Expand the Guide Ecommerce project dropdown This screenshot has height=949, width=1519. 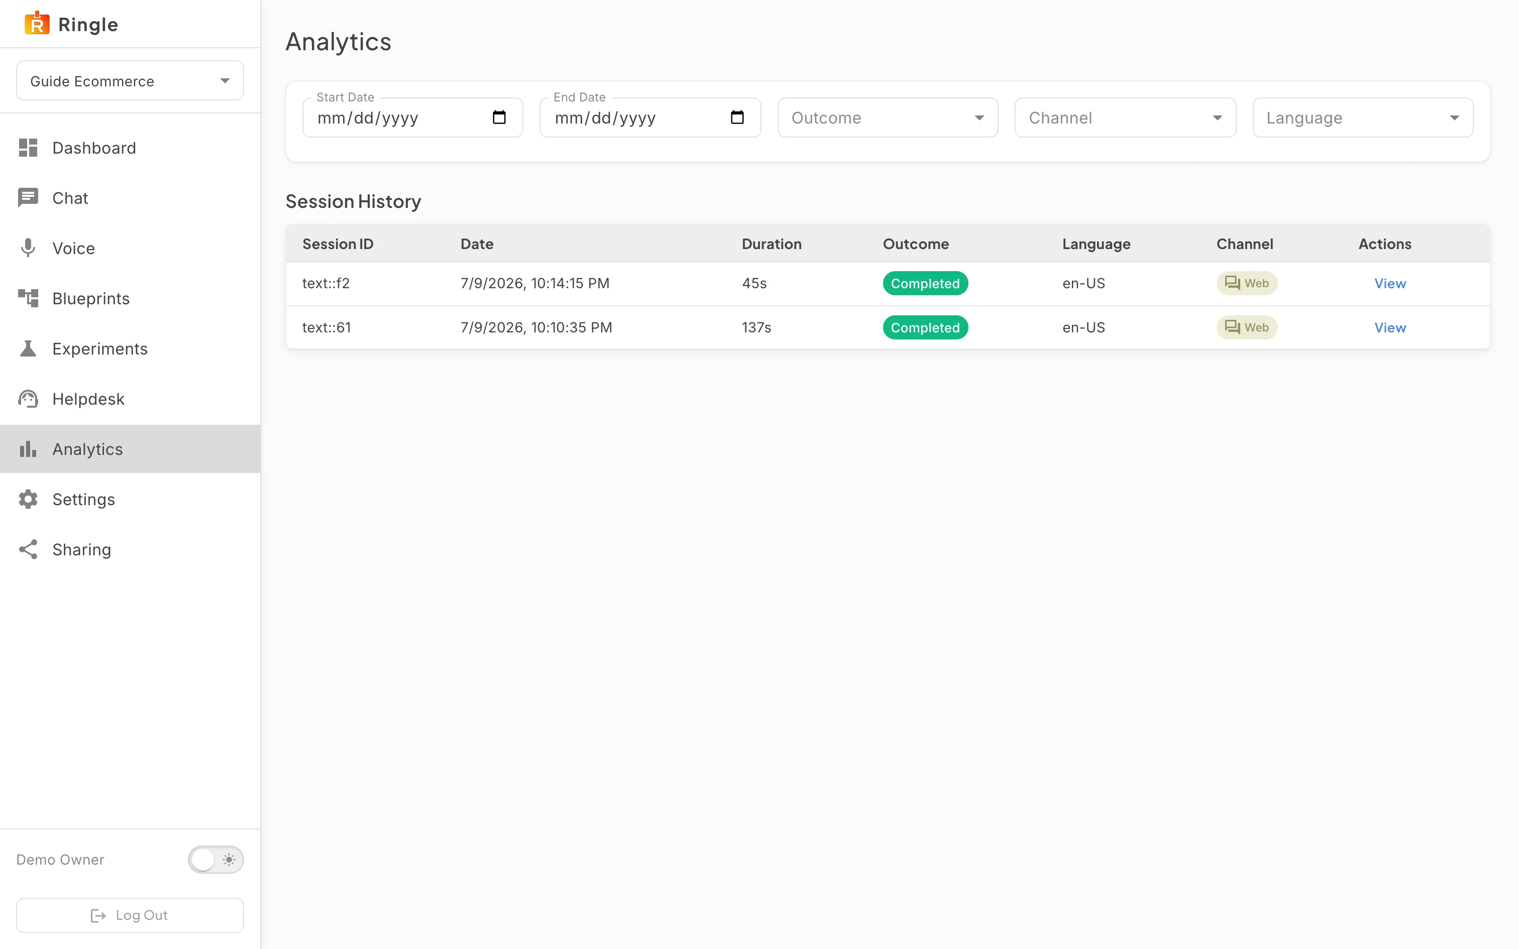[130, 80]
